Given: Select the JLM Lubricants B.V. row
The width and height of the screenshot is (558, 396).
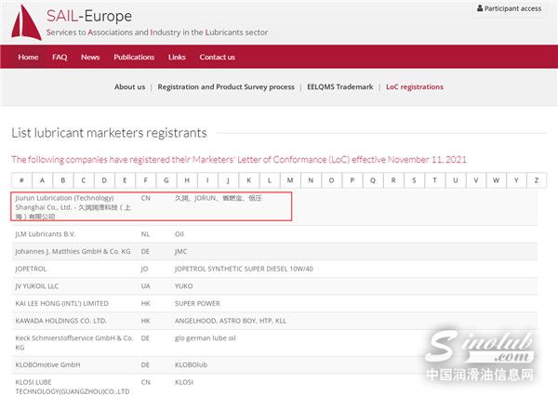Looking at the screenshot, I should pyautogui.click(x=46, y=234).
